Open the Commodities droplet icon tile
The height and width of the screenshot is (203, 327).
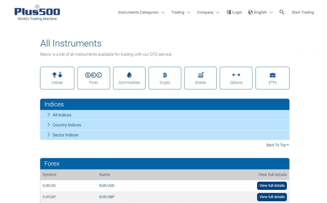click(129, 75)
